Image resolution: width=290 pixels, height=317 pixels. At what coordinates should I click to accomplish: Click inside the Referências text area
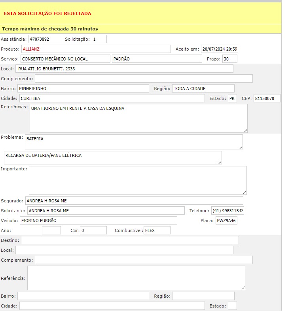click(x=138, y=118)
